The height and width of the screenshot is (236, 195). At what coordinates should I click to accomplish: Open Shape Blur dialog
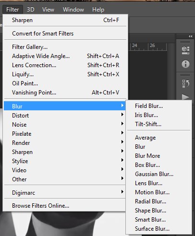coord(159,211)
